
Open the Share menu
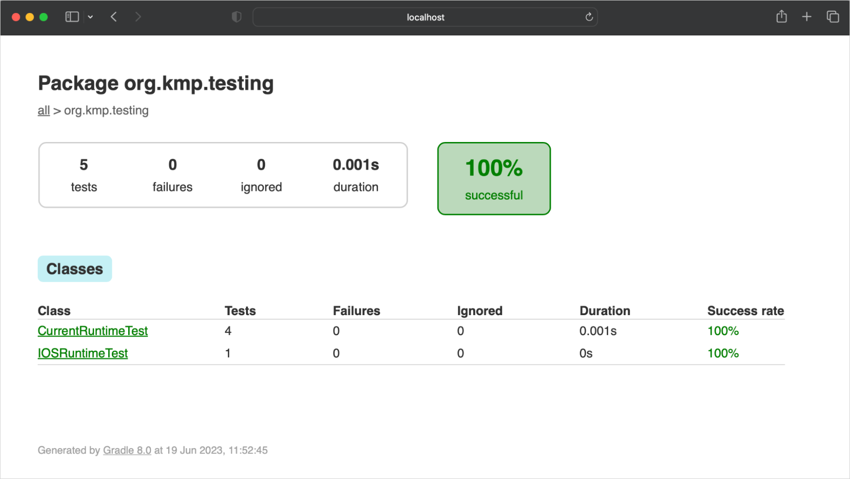pos(781,16)
